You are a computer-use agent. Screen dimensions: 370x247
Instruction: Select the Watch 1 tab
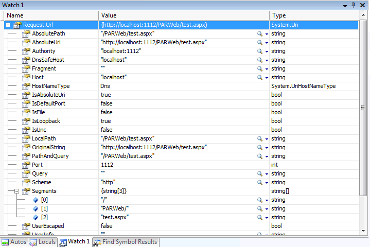pos(75,241)
